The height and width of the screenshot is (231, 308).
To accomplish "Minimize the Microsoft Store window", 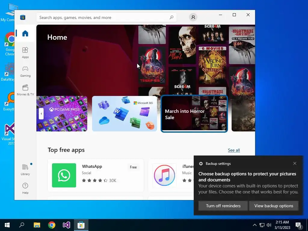I will 220,15.
